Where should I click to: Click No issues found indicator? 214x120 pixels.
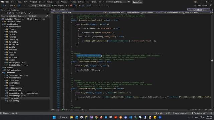coord(68,110)
